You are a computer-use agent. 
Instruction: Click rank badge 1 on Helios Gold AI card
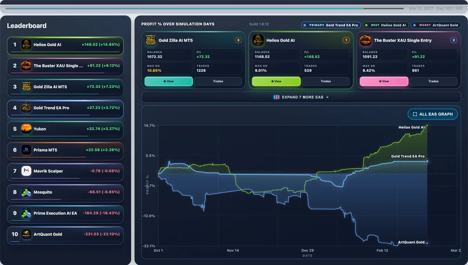point(346,40)
